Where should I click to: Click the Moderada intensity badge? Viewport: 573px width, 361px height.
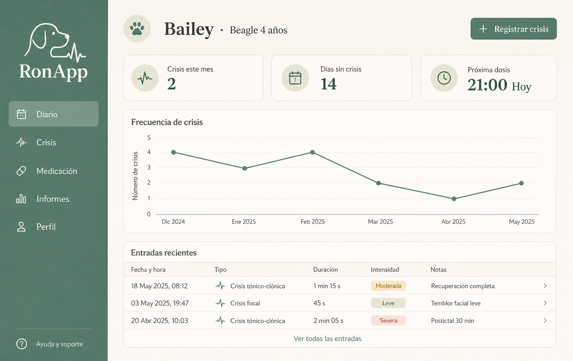coord(388,286)
